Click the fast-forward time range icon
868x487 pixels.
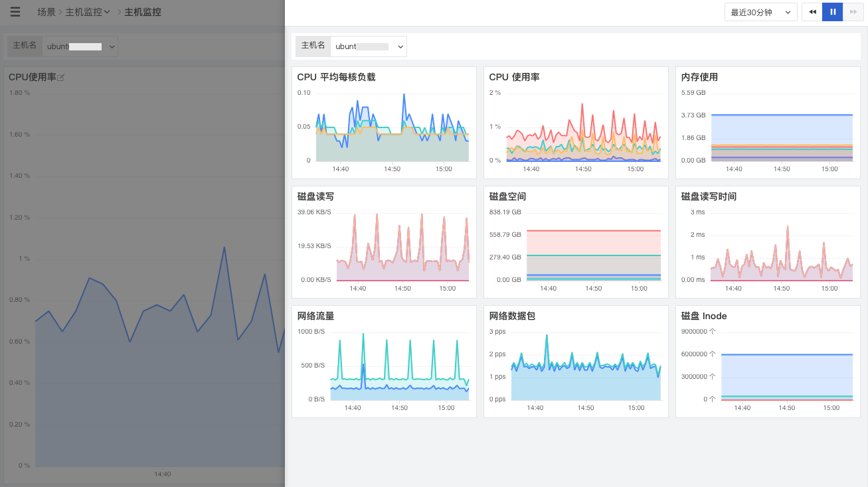853,12
